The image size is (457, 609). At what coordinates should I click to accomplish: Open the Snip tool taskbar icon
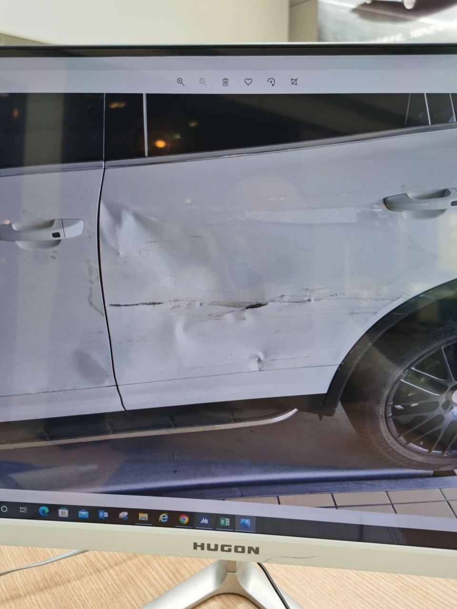pos(124,516)
